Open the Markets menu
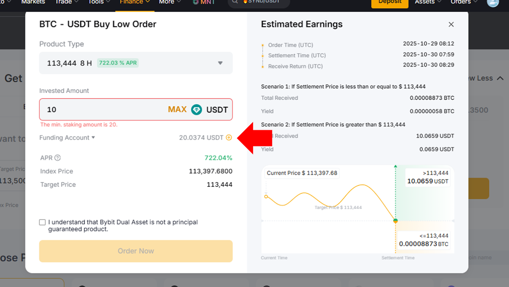Screen dimensions: 509x287 tap(33, 2)
